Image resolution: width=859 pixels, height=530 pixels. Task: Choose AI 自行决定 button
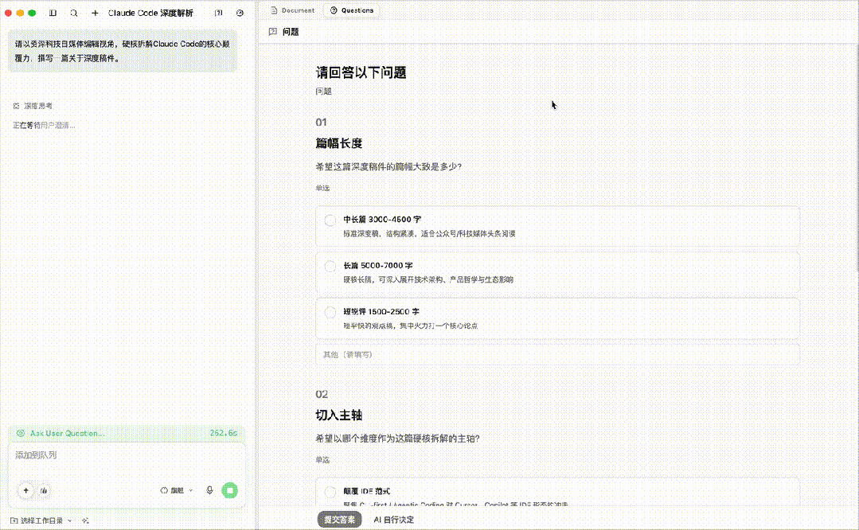pos(394,520)
